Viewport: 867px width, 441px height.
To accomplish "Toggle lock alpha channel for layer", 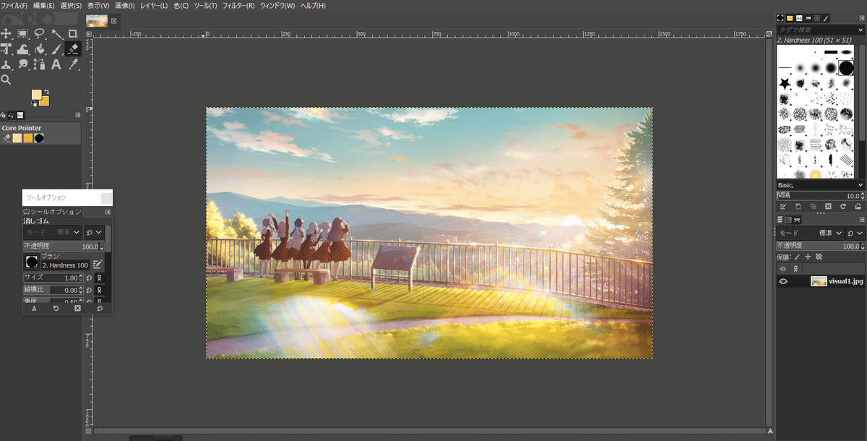I will [x=819, y=257].
